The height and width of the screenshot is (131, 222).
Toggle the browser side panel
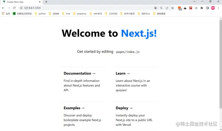pos(207,8)
